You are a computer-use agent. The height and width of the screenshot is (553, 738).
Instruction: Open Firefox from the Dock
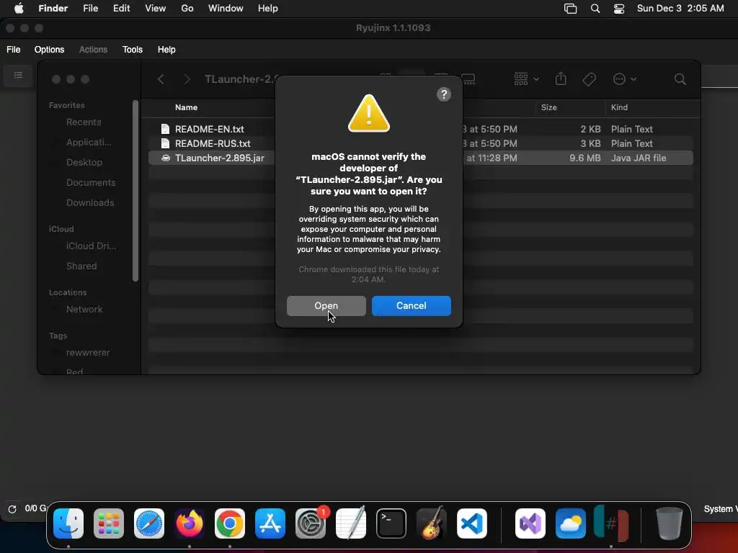tap(190, 523)
